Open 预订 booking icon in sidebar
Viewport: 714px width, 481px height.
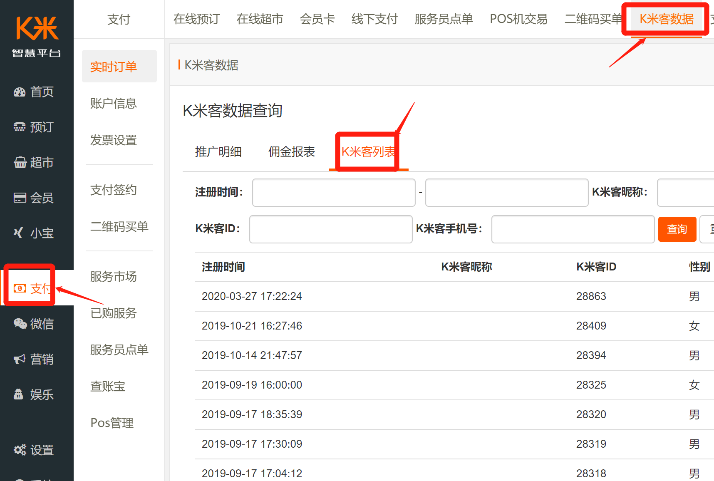coord(20,127)
